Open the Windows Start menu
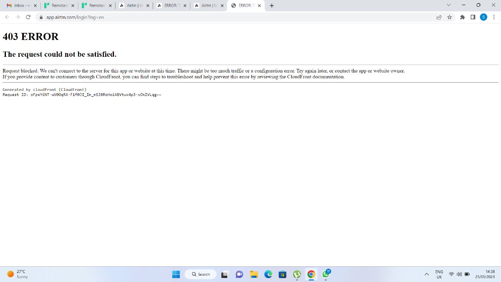This screenshot has width=501, height=282. click(x=176, y=274)
